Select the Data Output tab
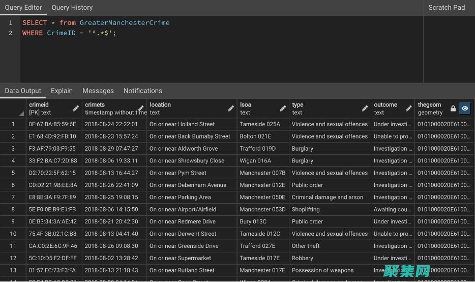475x282 pixels. [23, 91]
